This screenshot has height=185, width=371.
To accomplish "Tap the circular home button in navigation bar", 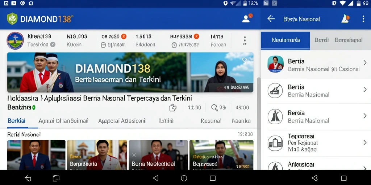I will (x=184, y=178).
